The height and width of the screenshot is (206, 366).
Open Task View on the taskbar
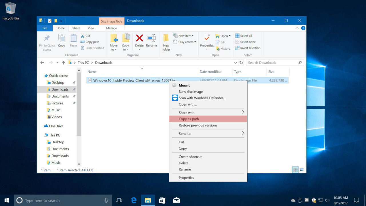119,200
